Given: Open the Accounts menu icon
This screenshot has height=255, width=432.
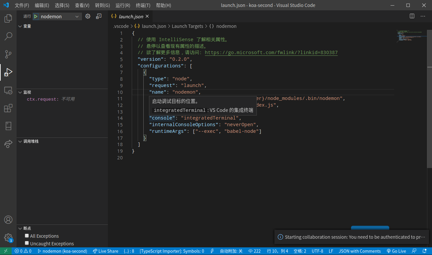Looking at the screenshot, I should 8,220.
